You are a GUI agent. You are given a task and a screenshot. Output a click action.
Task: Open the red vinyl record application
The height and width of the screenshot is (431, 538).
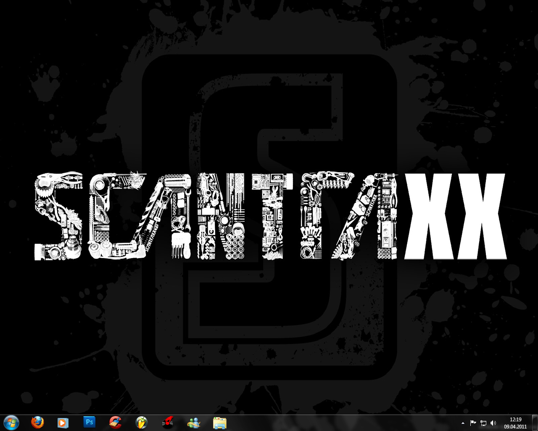pos(168,422)
